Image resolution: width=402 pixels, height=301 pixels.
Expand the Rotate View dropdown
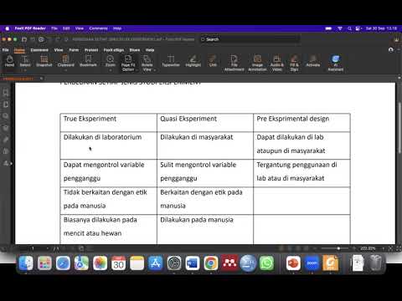154,70
